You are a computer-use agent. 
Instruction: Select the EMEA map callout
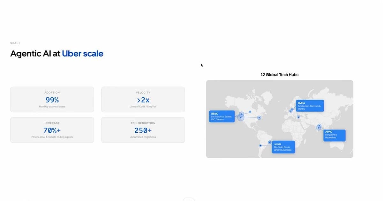click(310, 106)
